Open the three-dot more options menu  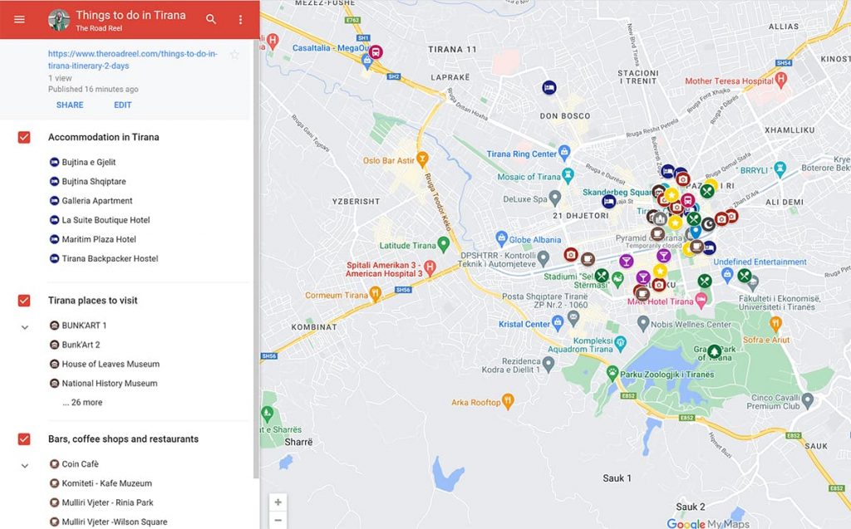coord(240,20)
